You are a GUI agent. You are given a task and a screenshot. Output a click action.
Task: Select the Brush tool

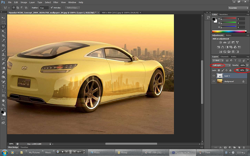pyautogui.click(x=3, y=50)
